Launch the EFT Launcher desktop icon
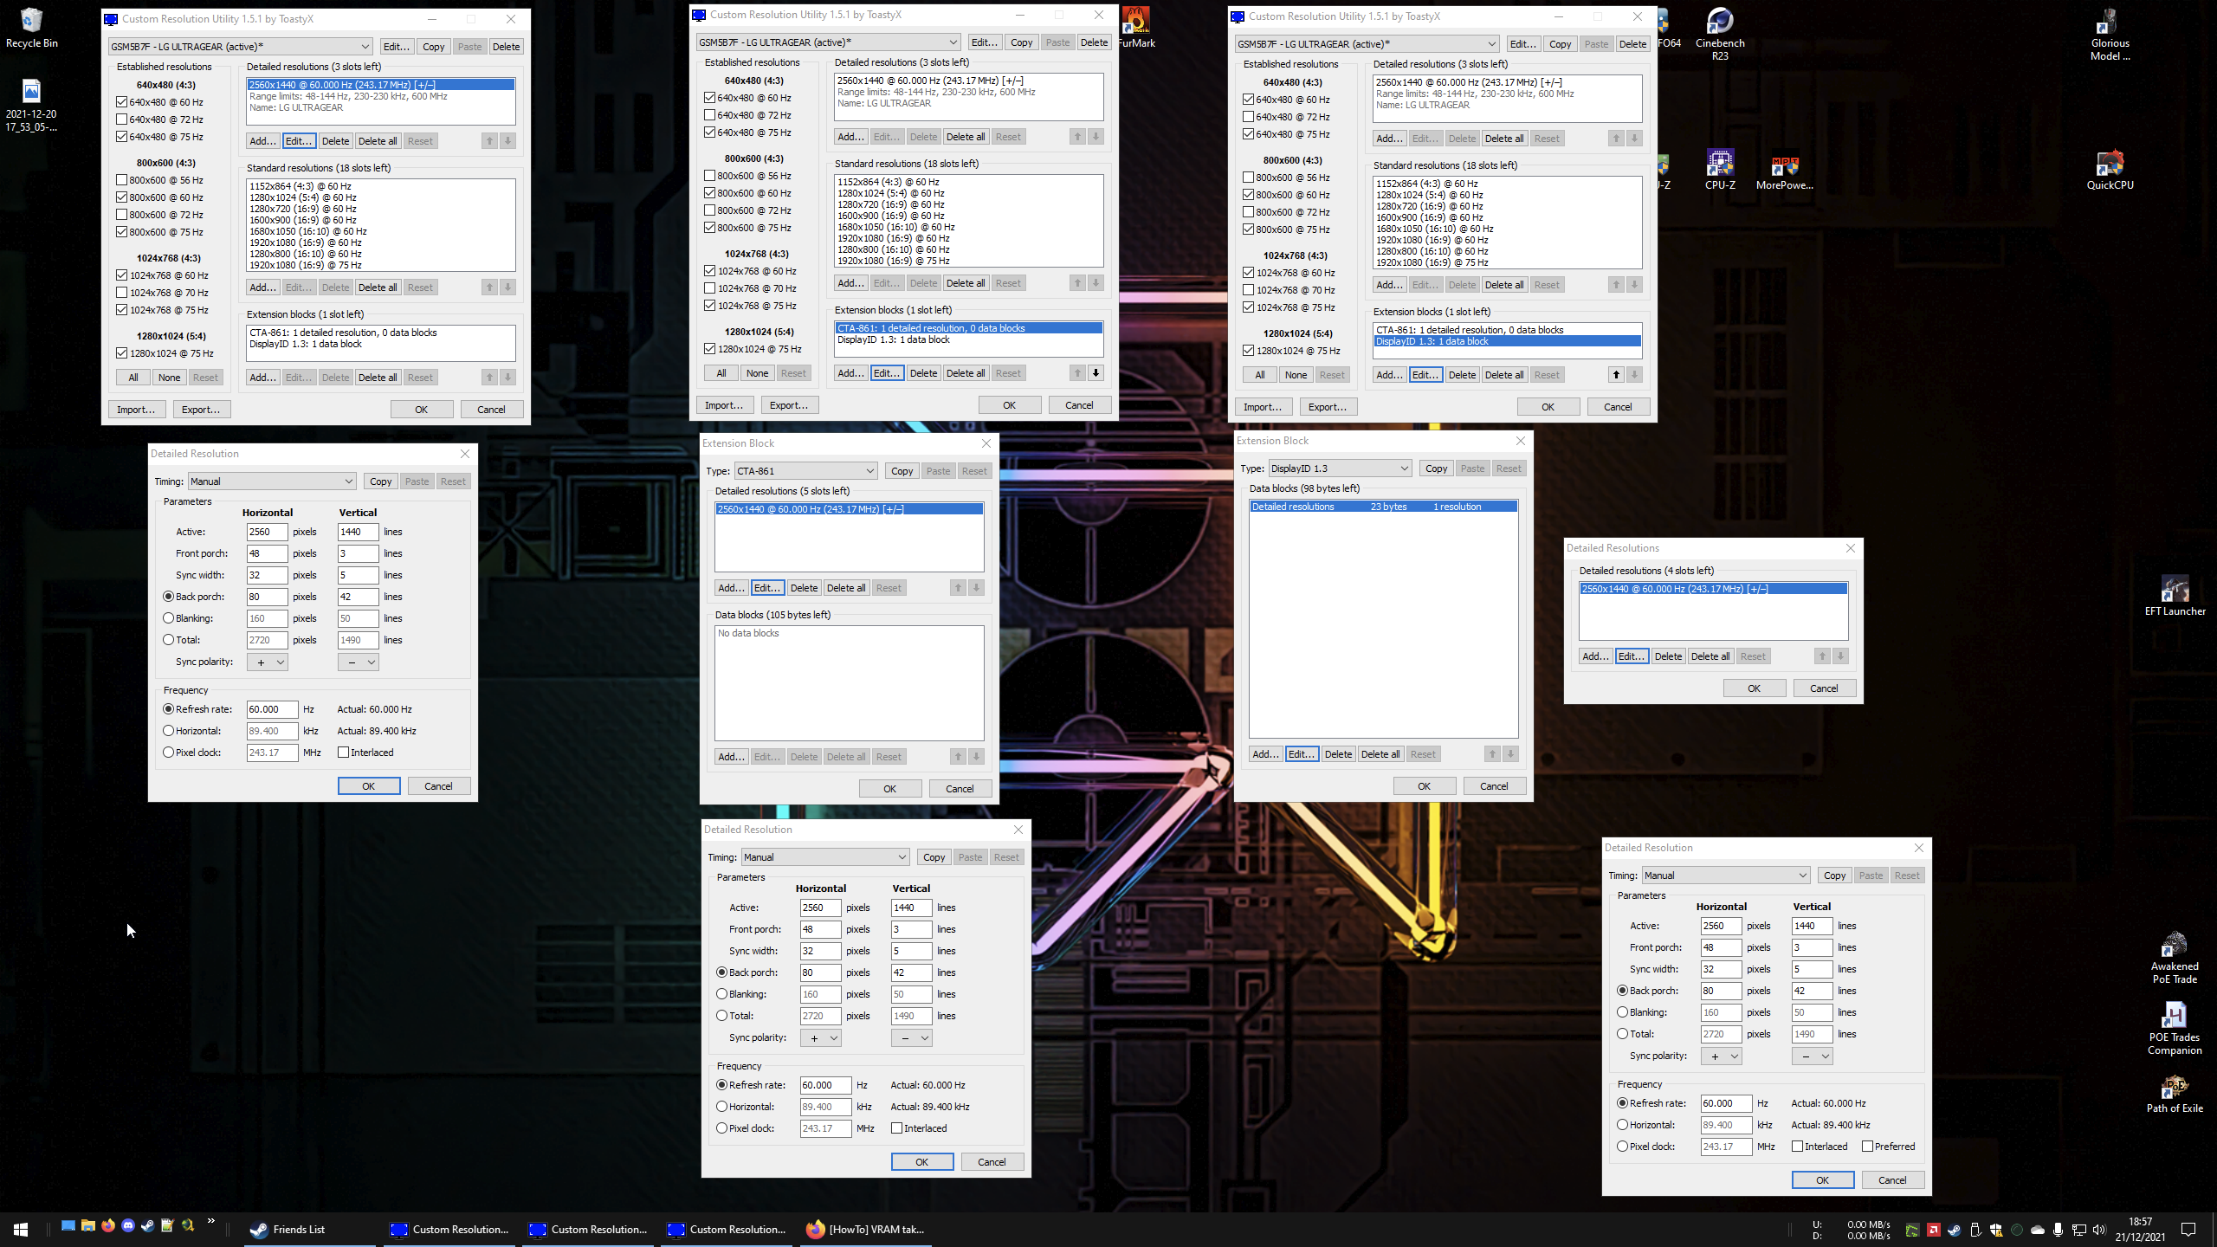The image size is (2217, 1247). [x=2175, y=596]
